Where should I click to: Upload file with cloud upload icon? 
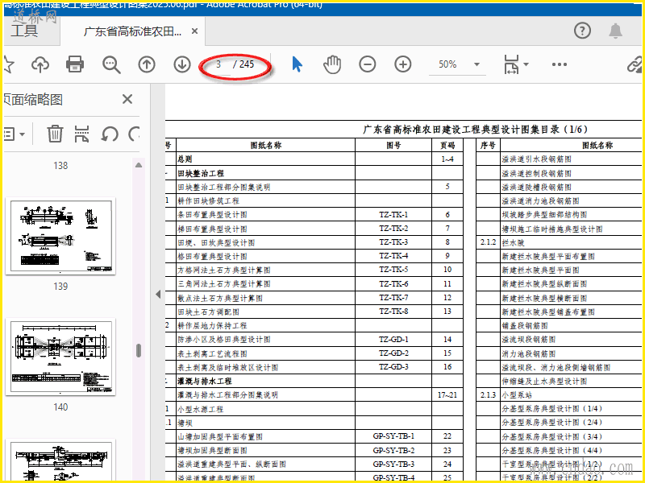(40, 64)
